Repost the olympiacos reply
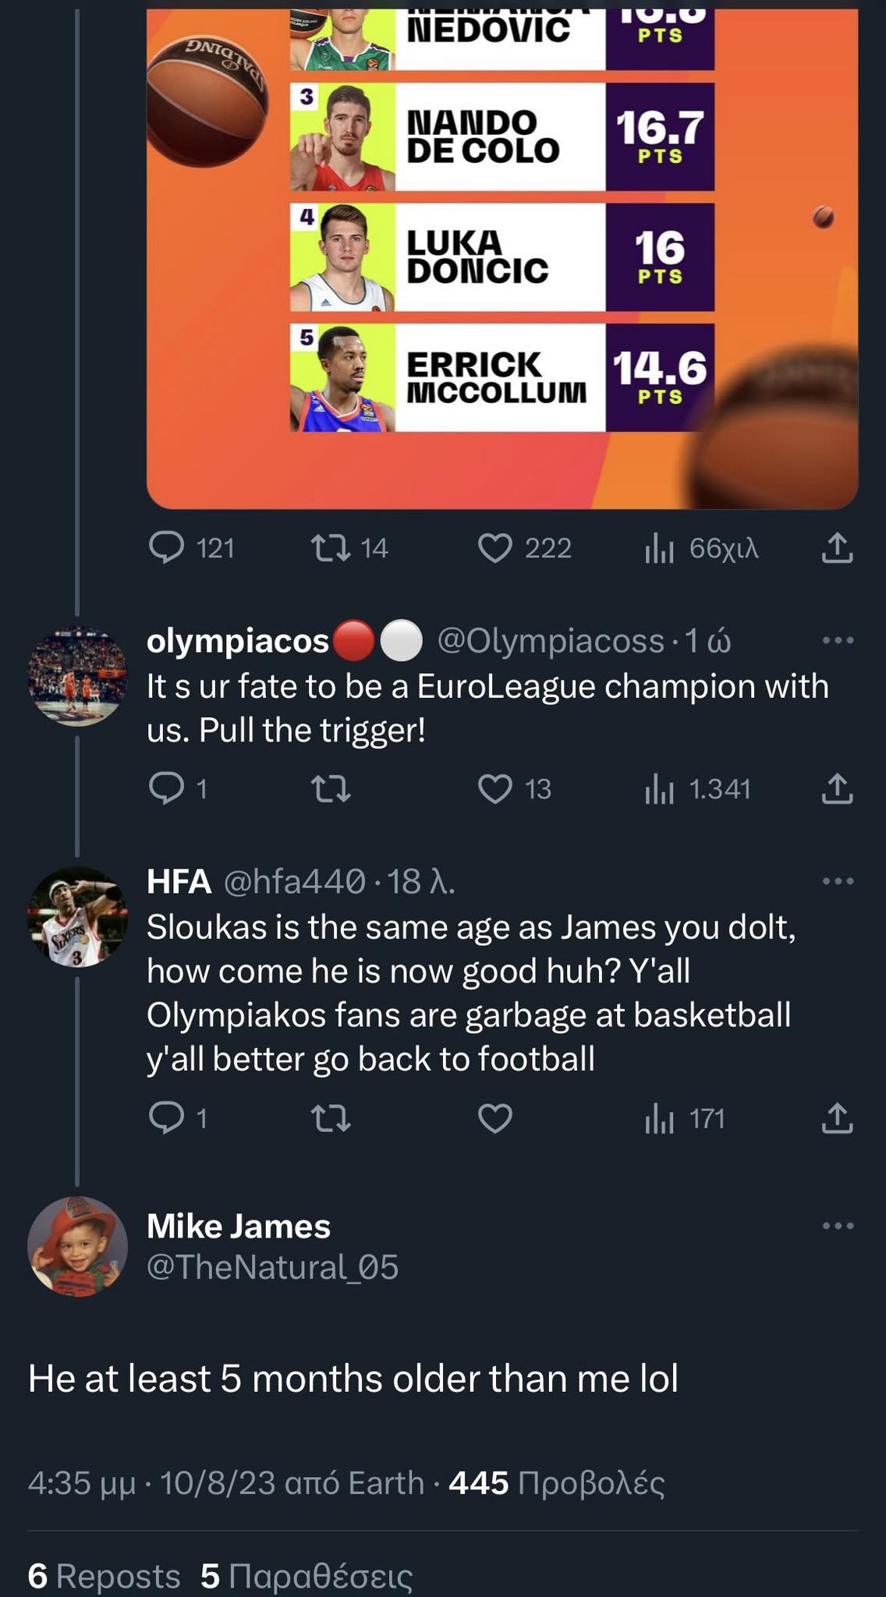 pyautogui.click(x=331, y=789)
